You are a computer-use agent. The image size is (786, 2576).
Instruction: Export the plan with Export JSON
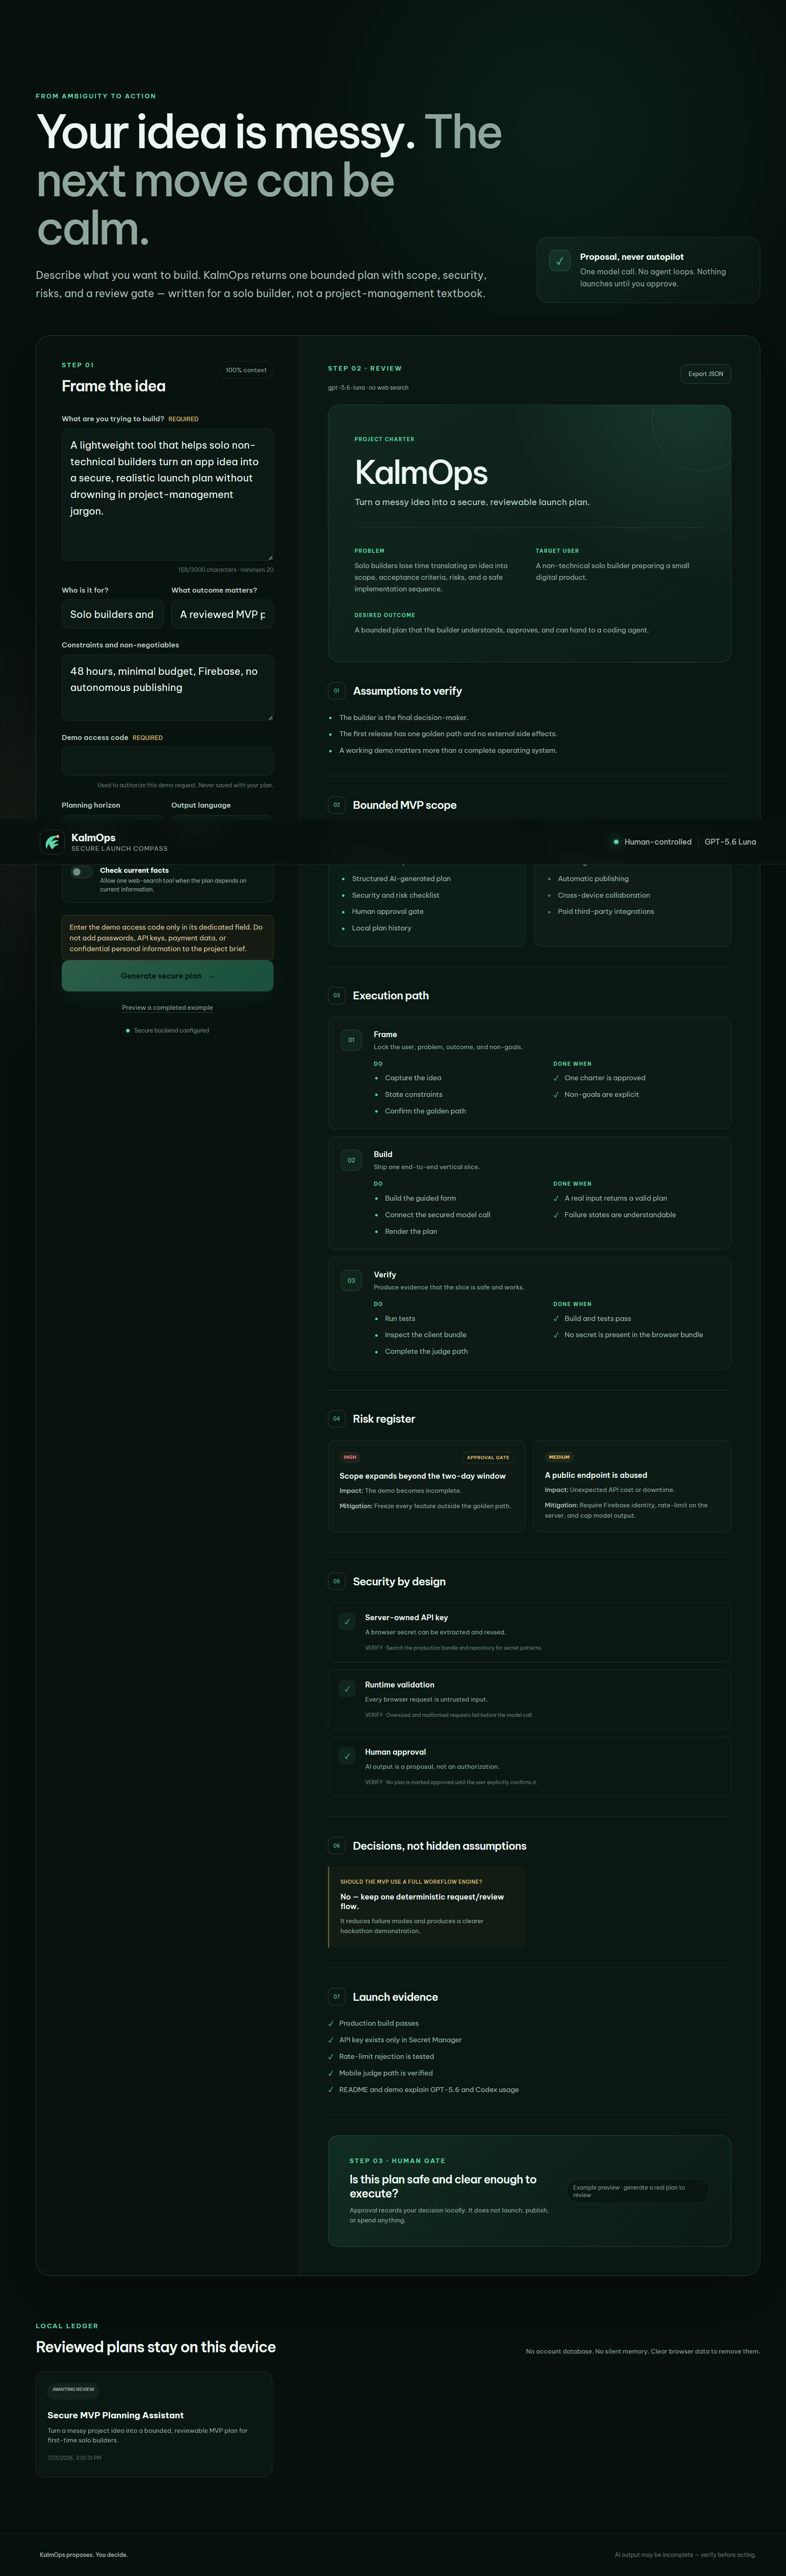tap(706, 374)
